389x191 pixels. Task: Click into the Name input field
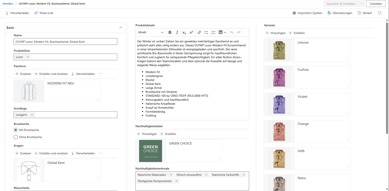coord(65,41)
